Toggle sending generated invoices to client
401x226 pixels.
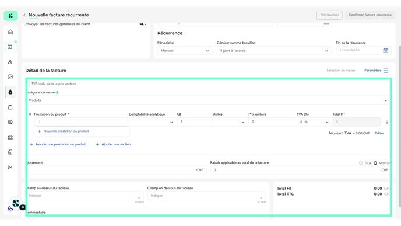[143, 23]
